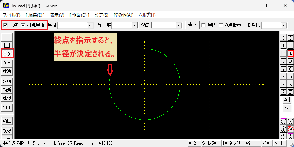Toggle layer E button
The height and width of the screenshot is (147, 294).
pyautogui.click(x=290, y=85)
